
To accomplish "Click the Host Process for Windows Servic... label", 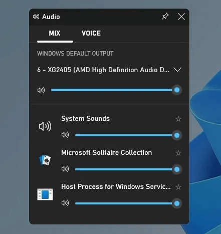I will pyautogui.click(x=116, y=187).
